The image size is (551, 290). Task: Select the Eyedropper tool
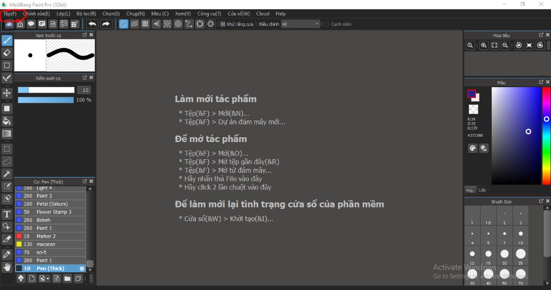tap(6, 254)
